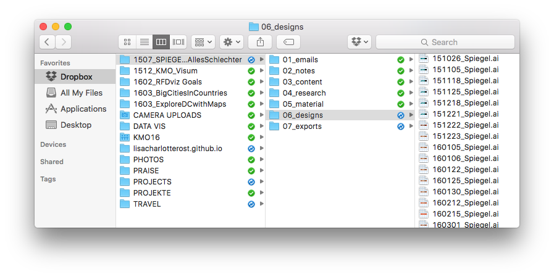
Task: Click the Shared sidebar heading
Action: point(52,162)
